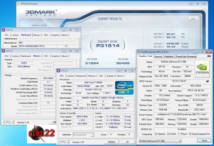The height and width of the screenshot is (146, 214).
Task: Click the CPU-Z icon in the Memory window title bar
Action: click(3, 51)
